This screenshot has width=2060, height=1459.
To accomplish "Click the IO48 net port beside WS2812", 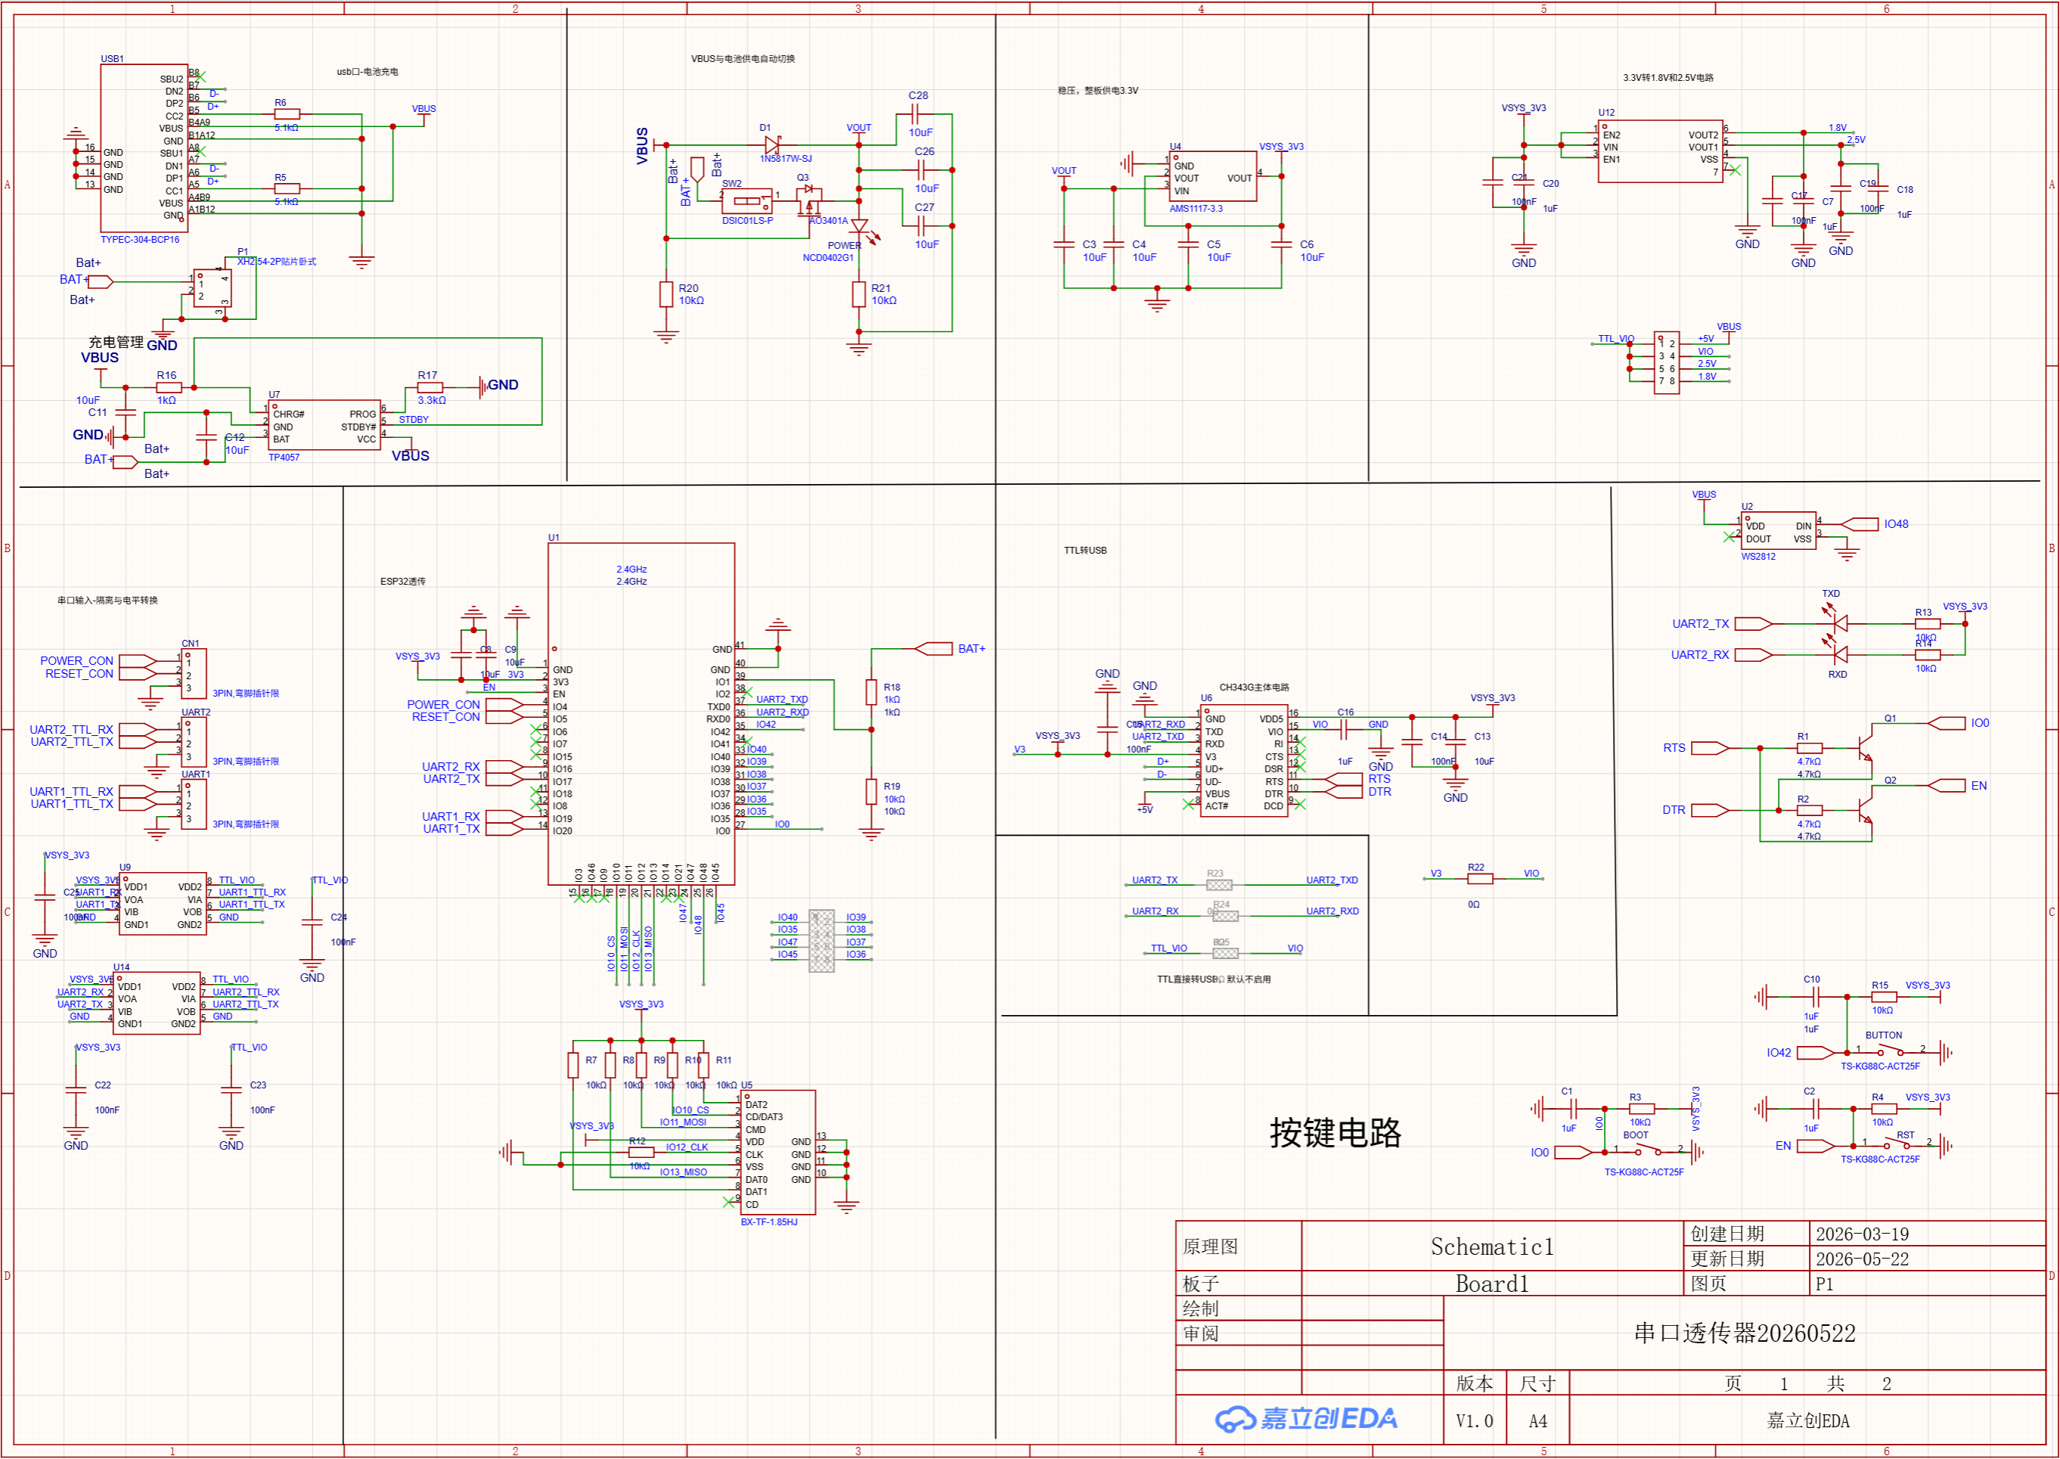I will point(1860,525).
